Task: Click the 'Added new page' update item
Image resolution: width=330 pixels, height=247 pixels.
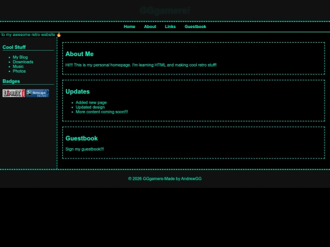Action: pyautogui.click(x=91, y=102)
